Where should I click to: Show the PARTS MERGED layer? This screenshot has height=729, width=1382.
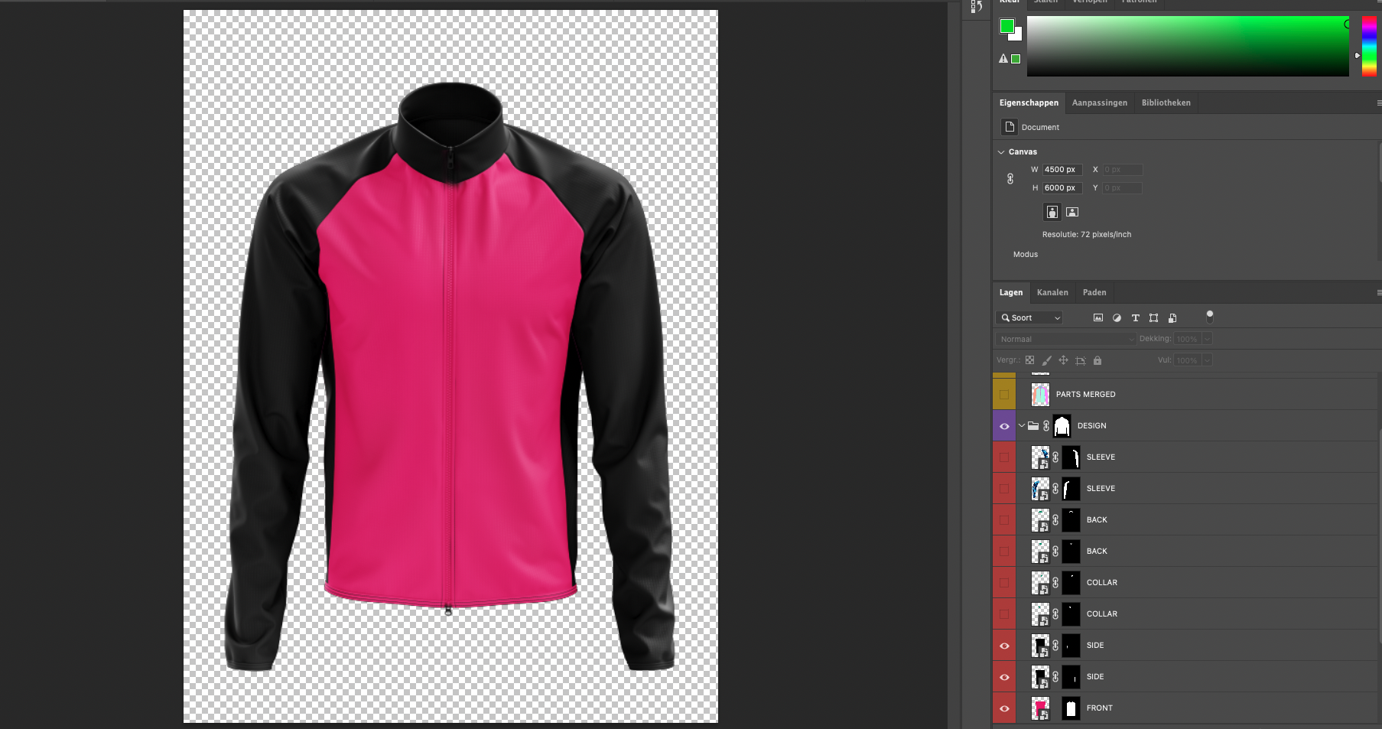(x=1004, y=393)
